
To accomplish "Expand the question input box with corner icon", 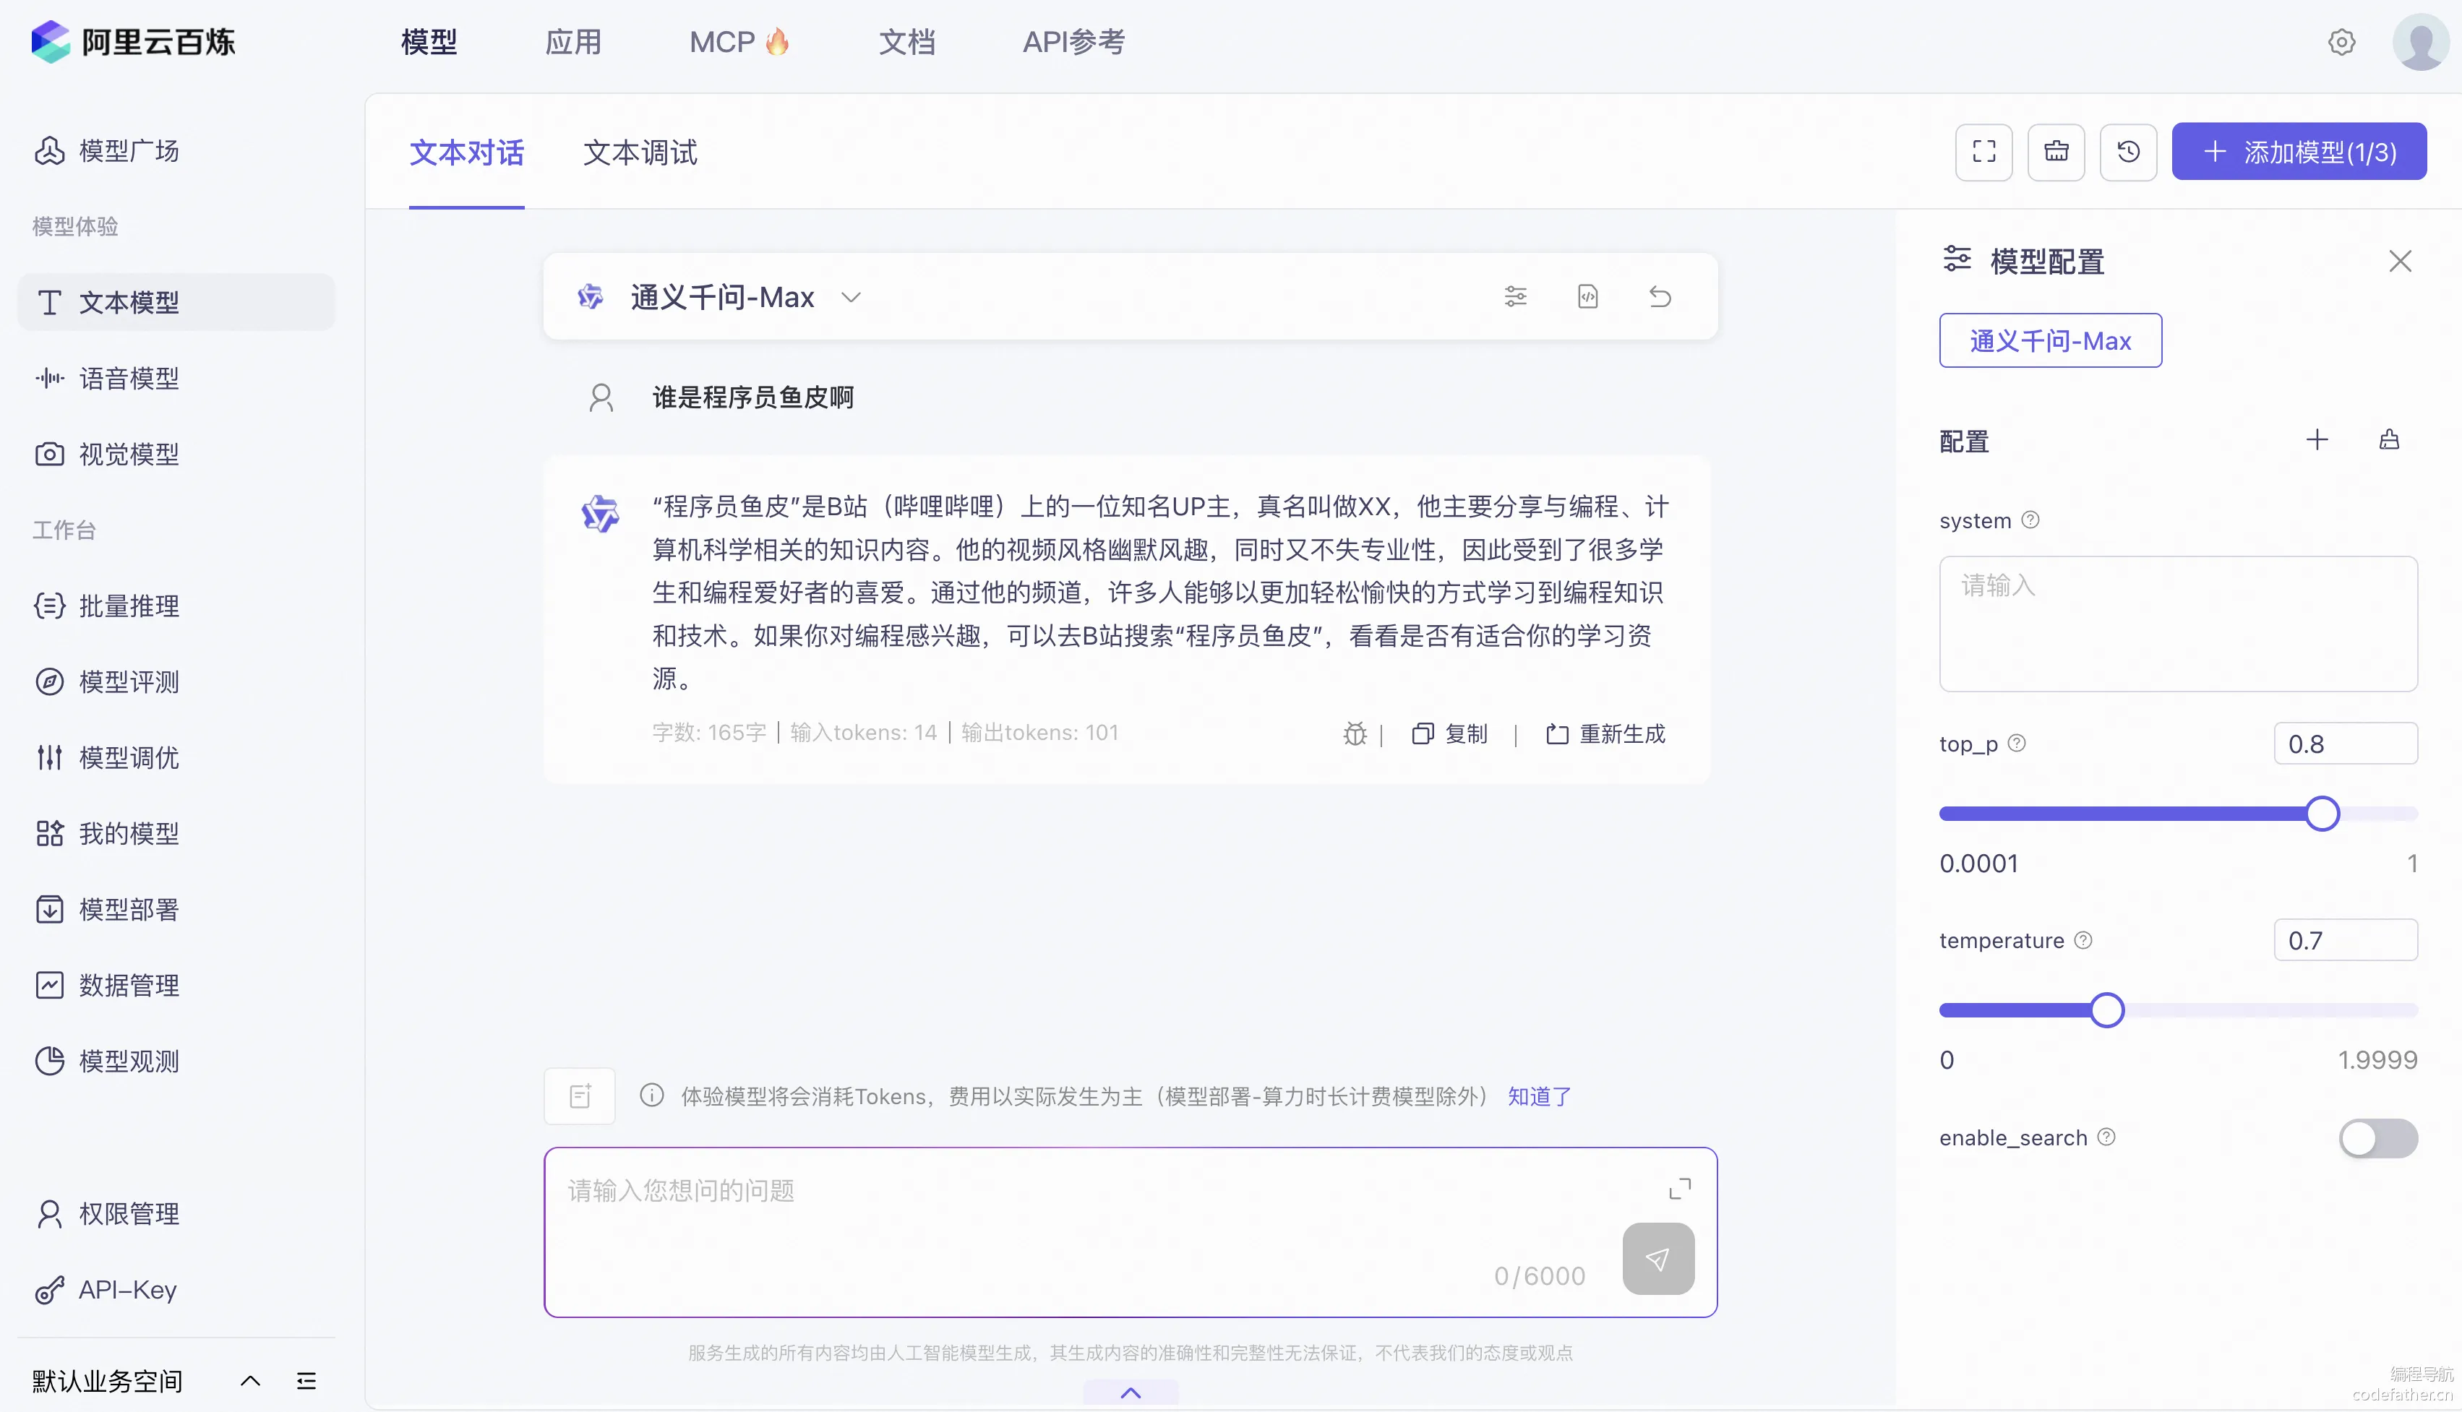I will pos(1680,1189).
